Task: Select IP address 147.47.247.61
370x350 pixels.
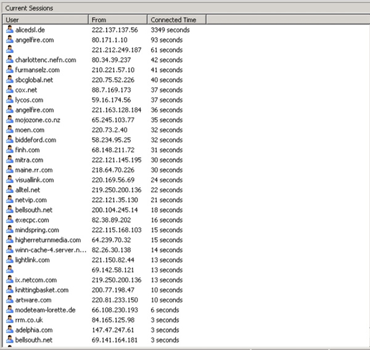Action: tap(113, 330)
